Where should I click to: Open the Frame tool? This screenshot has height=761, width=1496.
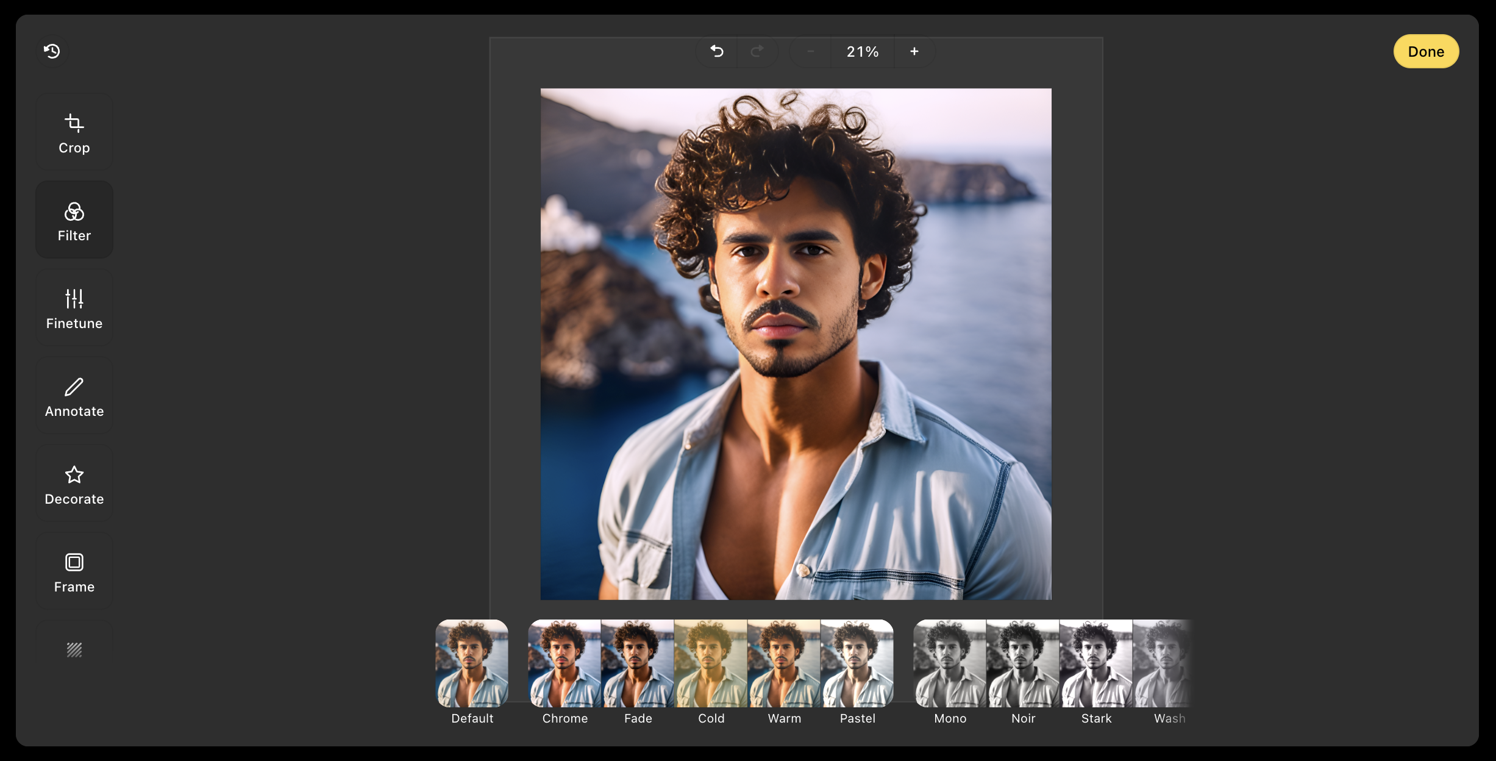tap(74, 572)
